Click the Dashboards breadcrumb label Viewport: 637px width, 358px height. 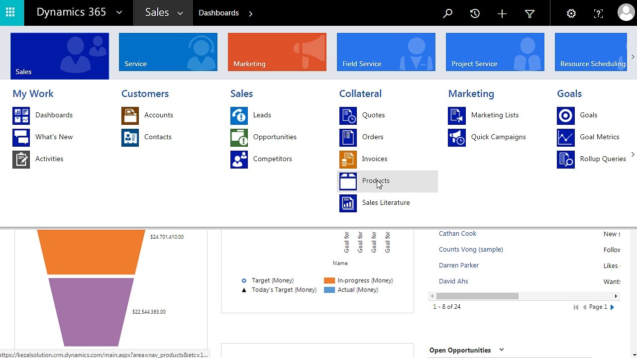tap(218, 13)
